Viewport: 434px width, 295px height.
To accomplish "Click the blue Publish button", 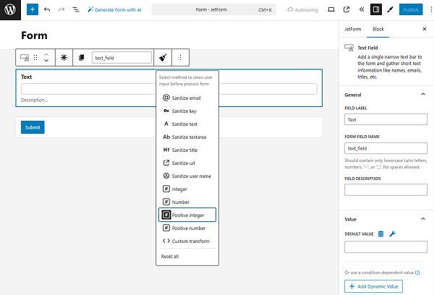I will [x=411, y=10].
